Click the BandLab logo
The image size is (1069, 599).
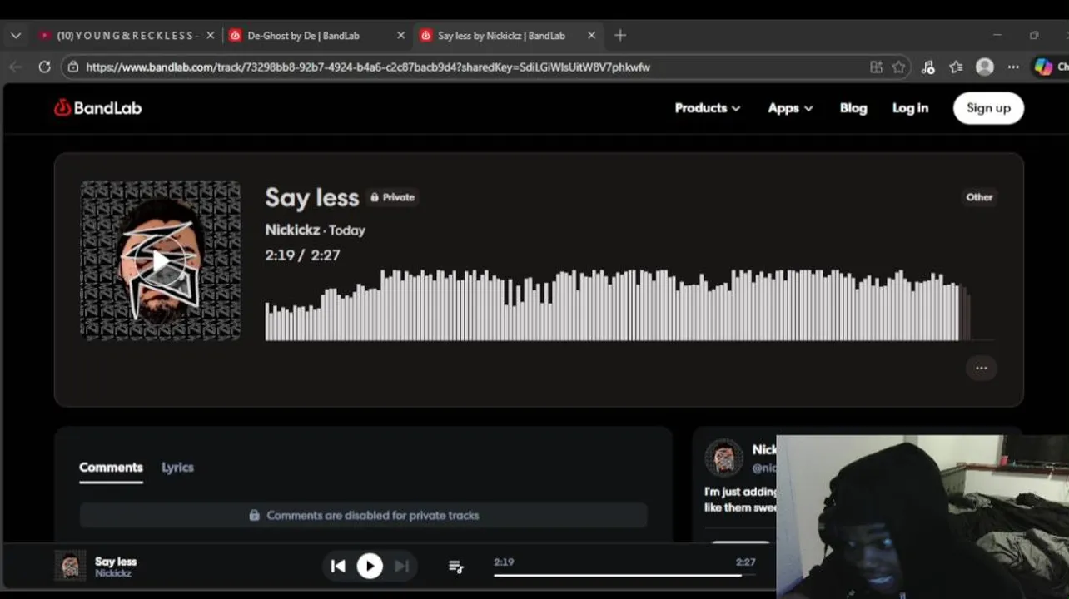(x=97, y=108)
